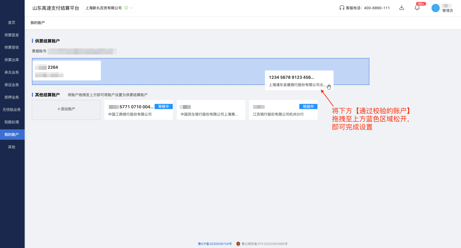The image size is (461, 248).
Task: Click the 99+ red notification badge
Action: tap(420, 4)
